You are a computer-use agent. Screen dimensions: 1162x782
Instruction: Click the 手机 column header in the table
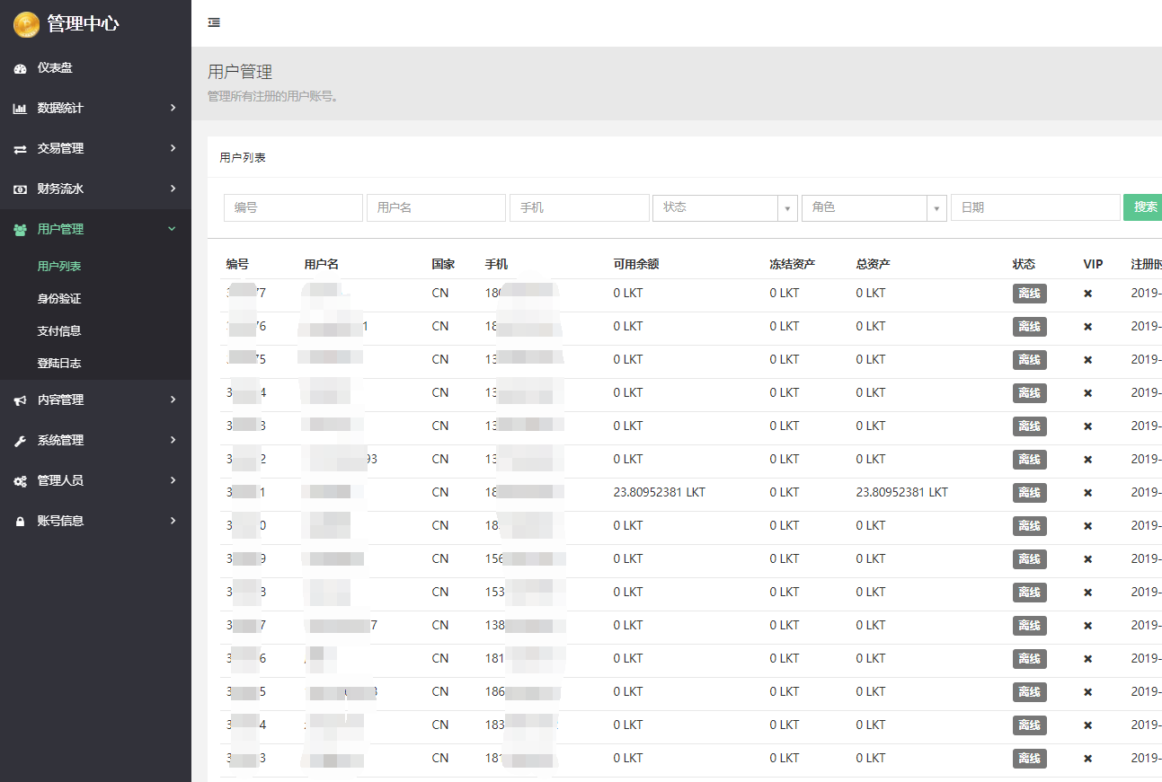(x=496, y=265)
